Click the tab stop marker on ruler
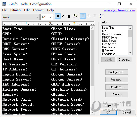The image size is (137, 117). tap(50, 24)
